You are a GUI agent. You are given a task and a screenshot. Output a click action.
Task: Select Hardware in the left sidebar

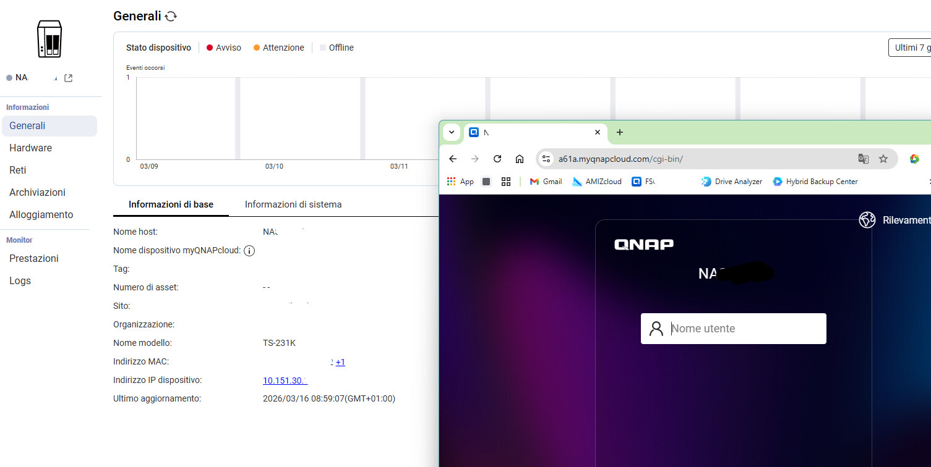tap(30, 148)
